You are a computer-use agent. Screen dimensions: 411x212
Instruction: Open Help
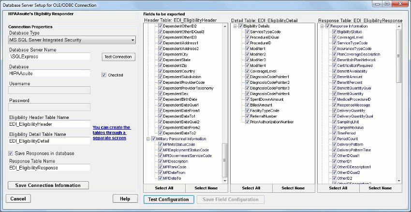[x=125, y=199]
